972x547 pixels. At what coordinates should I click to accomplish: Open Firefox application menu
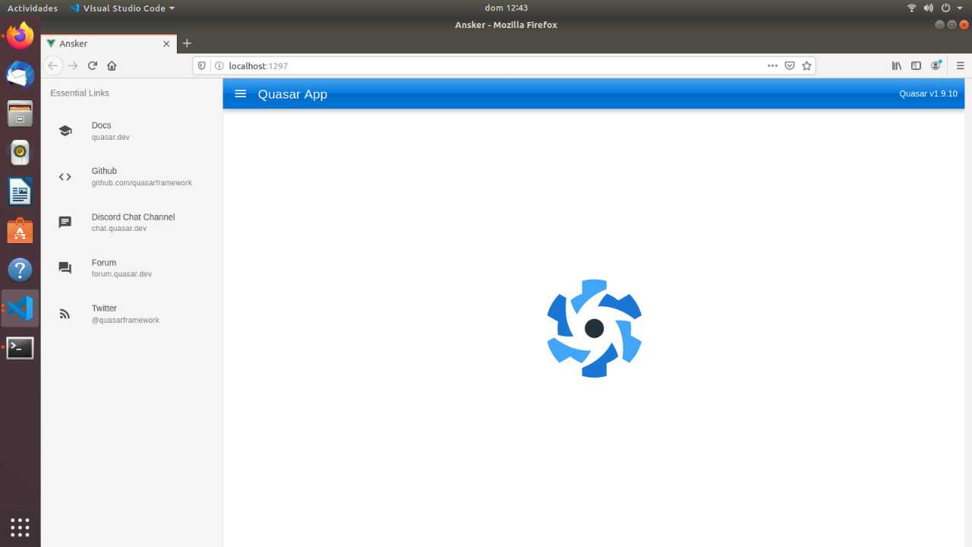960,66
